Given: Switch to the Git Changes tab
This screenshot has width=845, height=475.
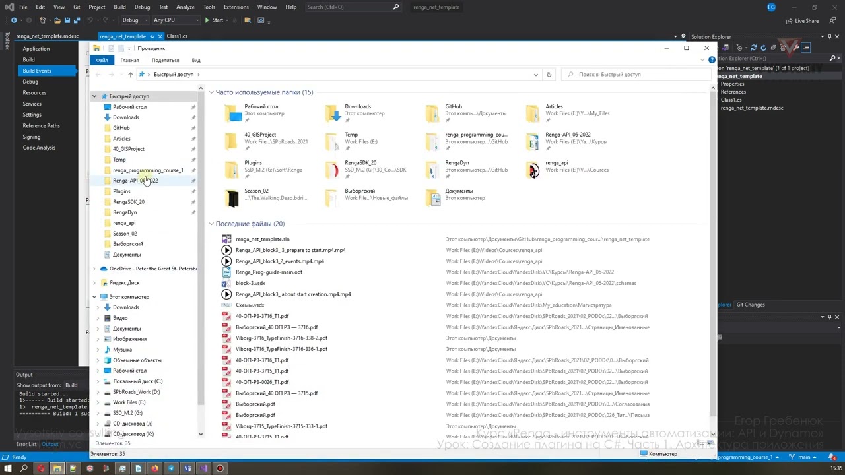Looking at the screenshot, I should click(750, 305).
